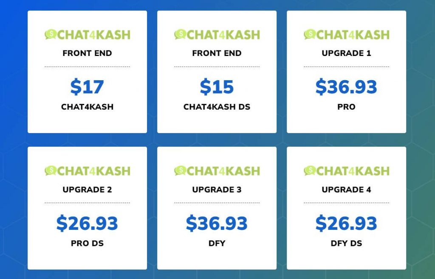
Task: Click the $36.93 DFY price
Action: 217,223
